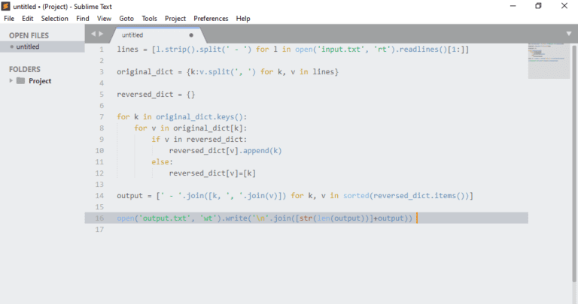Switch to the untitled tab
578x304 pixels.
tap(157, 35)
